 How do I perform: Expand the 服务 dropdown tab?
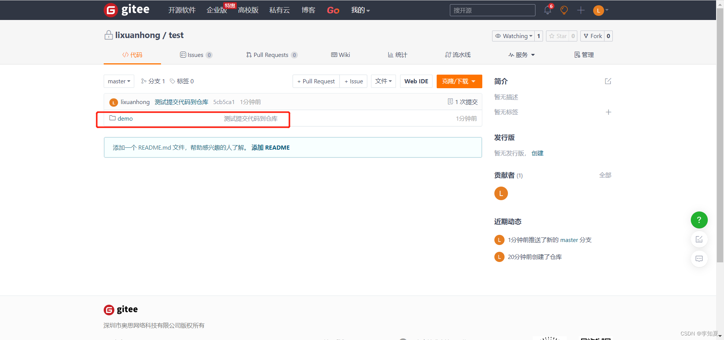pyautogui.click(x=522, y=55)
